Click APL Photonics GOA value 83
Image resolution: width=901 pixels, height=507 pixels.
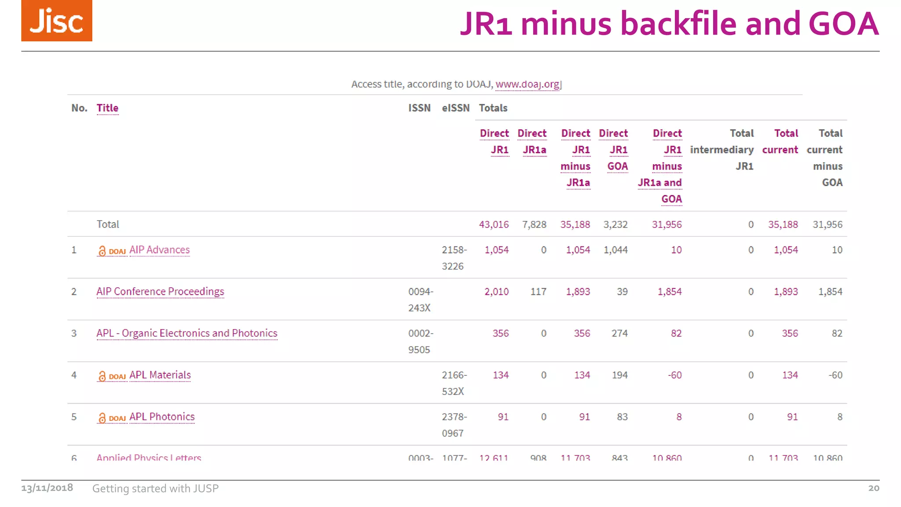pos(622,417)
